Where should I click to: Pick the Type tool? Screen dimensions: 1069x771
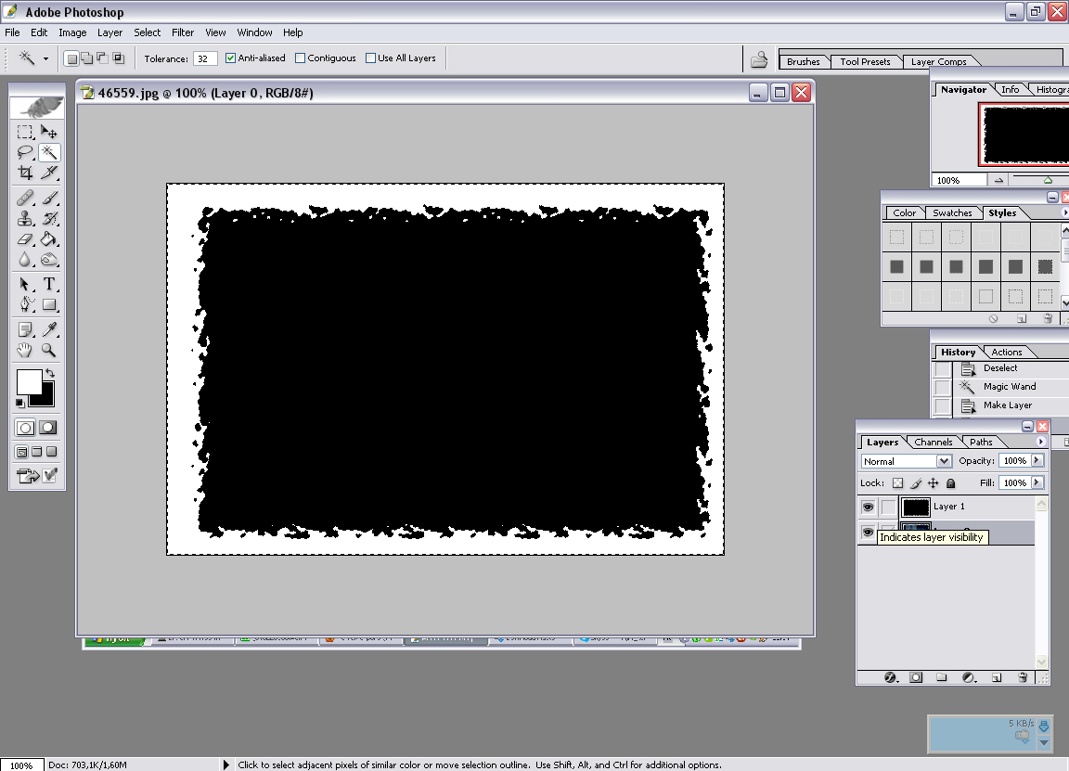[49, 285]
